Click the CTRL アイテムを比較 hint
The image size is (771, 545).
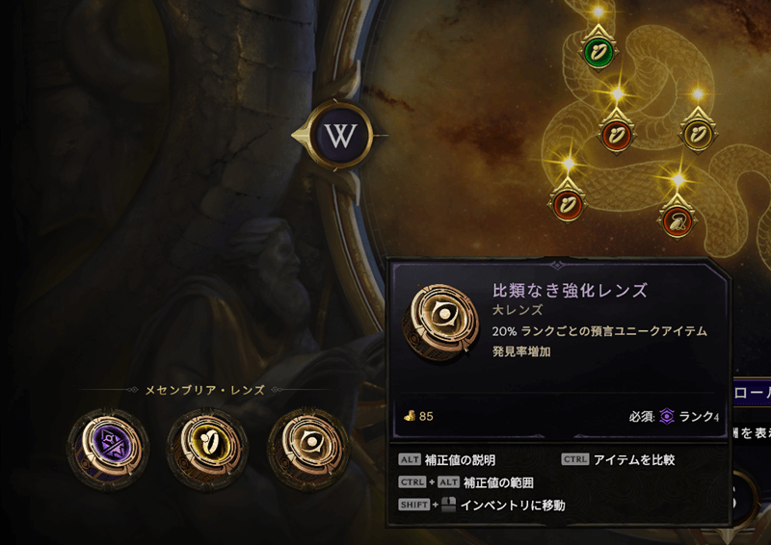pyautogui.click(x=618, y=459)
